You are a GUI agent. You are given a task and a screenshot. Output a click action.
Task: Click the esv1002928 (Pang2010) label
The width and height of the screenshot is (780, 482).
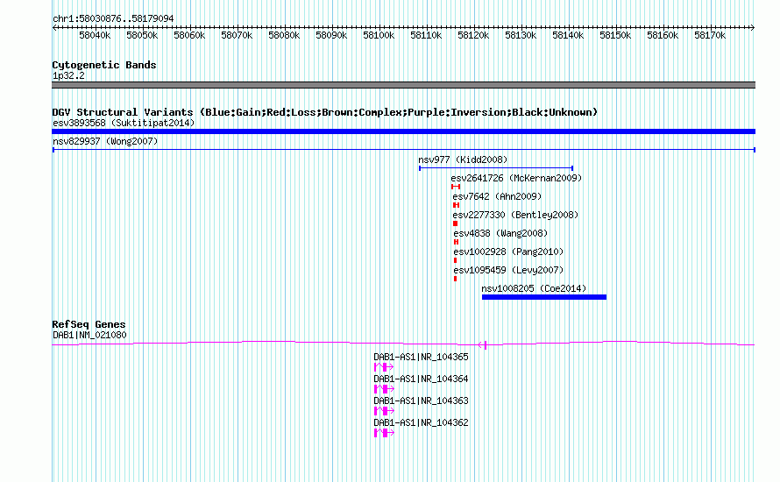[508, 252]
